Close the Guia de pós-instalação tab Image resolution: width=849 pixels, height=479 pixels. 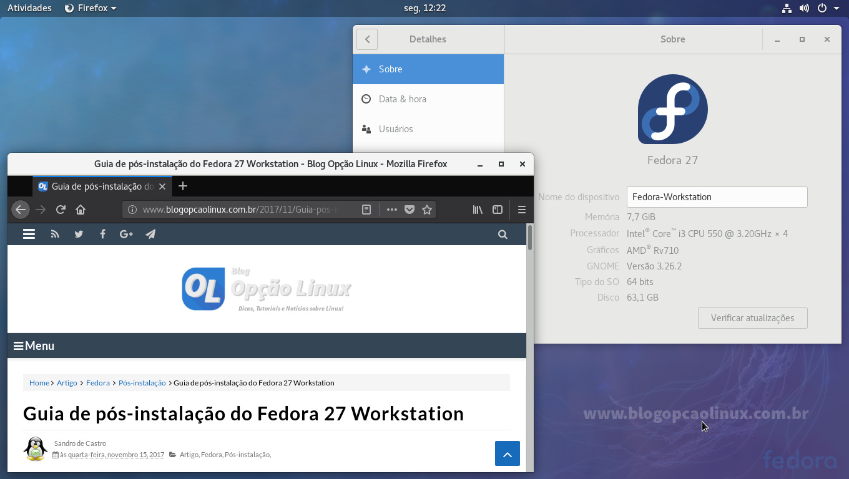click(162, 186)
